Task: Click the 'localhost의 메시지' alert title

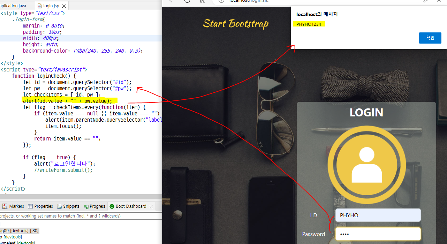Action: coord(317,14)
